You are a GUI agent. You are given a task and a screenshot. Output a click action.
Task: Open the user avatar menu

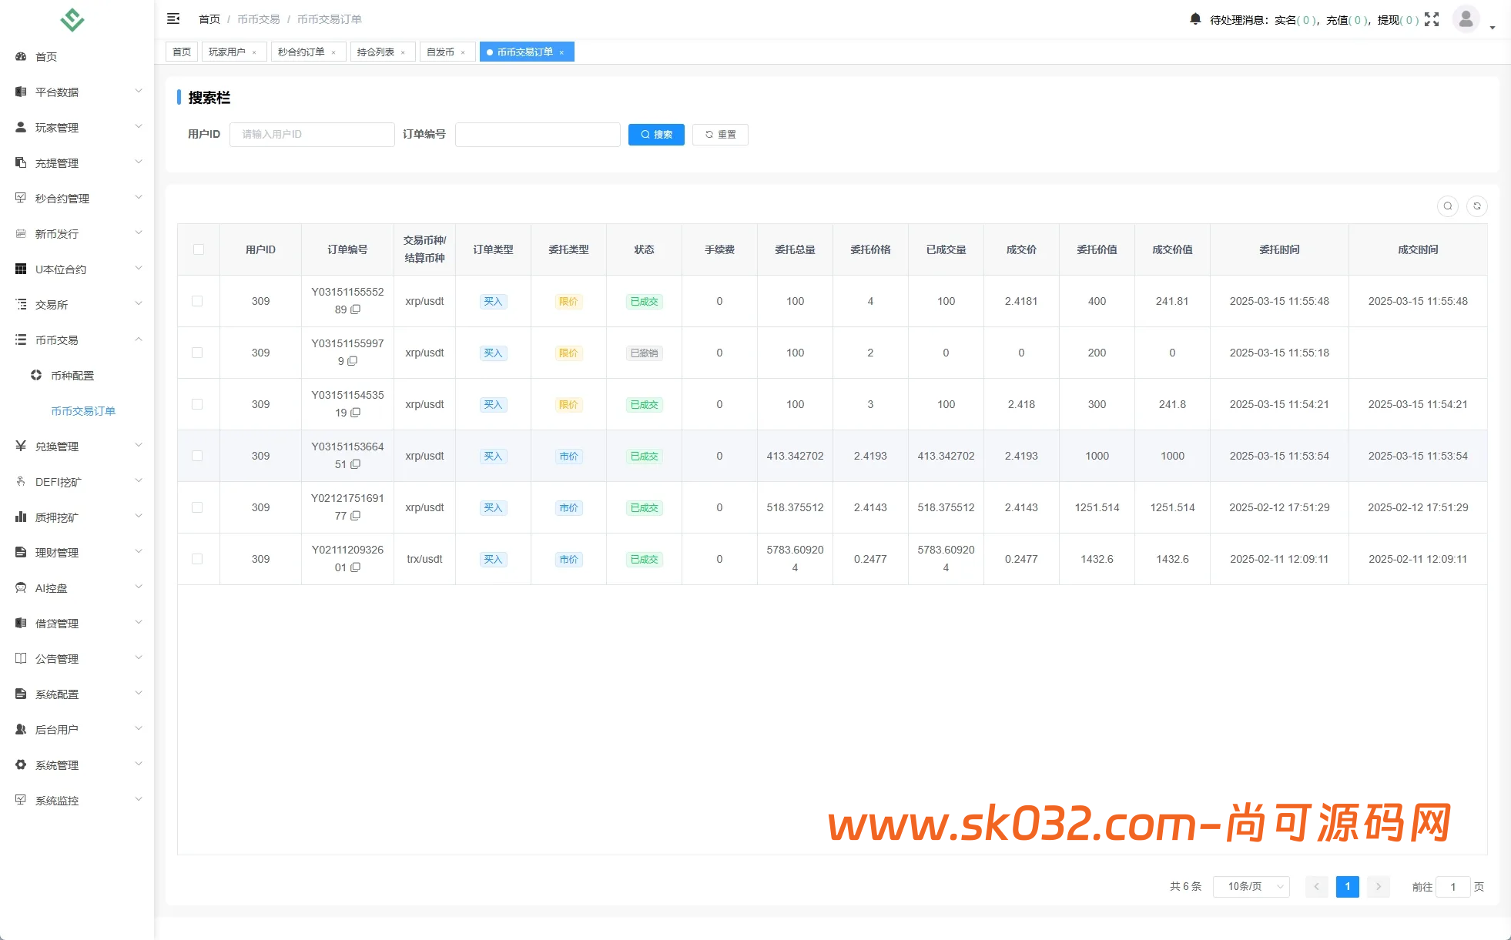[x=1466, y=19]
